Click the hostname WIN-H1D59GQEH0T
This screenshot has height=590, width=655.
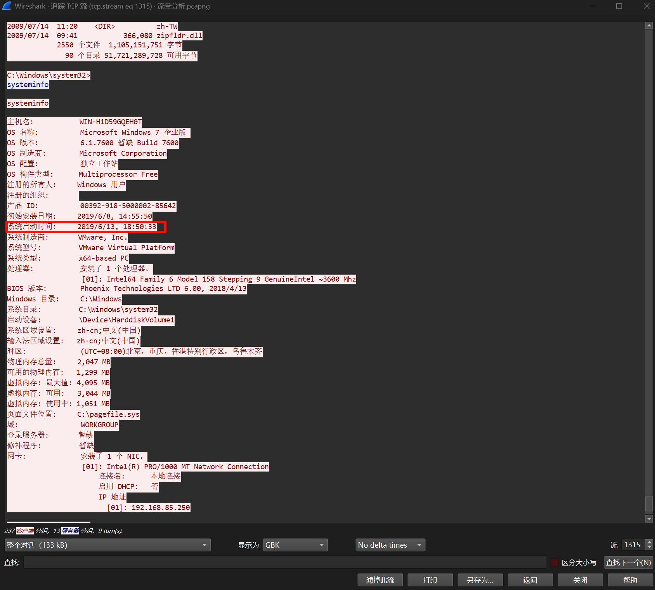(111, 122)
